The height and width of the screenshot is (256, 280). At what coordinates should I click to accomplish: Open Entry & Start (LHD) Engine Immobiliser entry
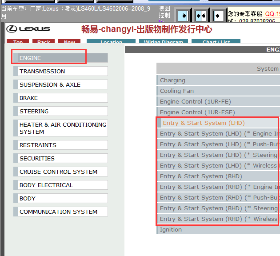click(x=218, y=133)
